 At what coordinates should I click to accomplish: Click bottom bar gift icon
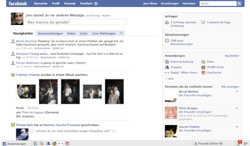67,143
